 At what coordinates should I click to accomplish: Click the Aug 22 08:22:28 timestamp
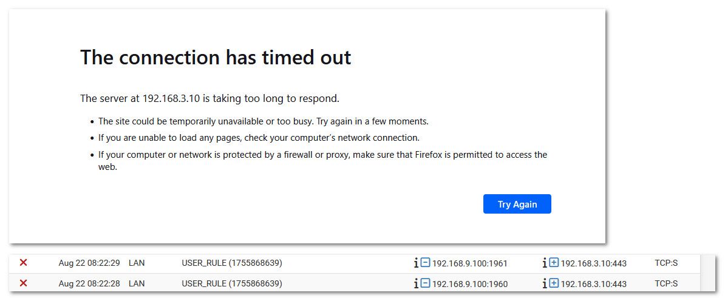tap(89, 283)
